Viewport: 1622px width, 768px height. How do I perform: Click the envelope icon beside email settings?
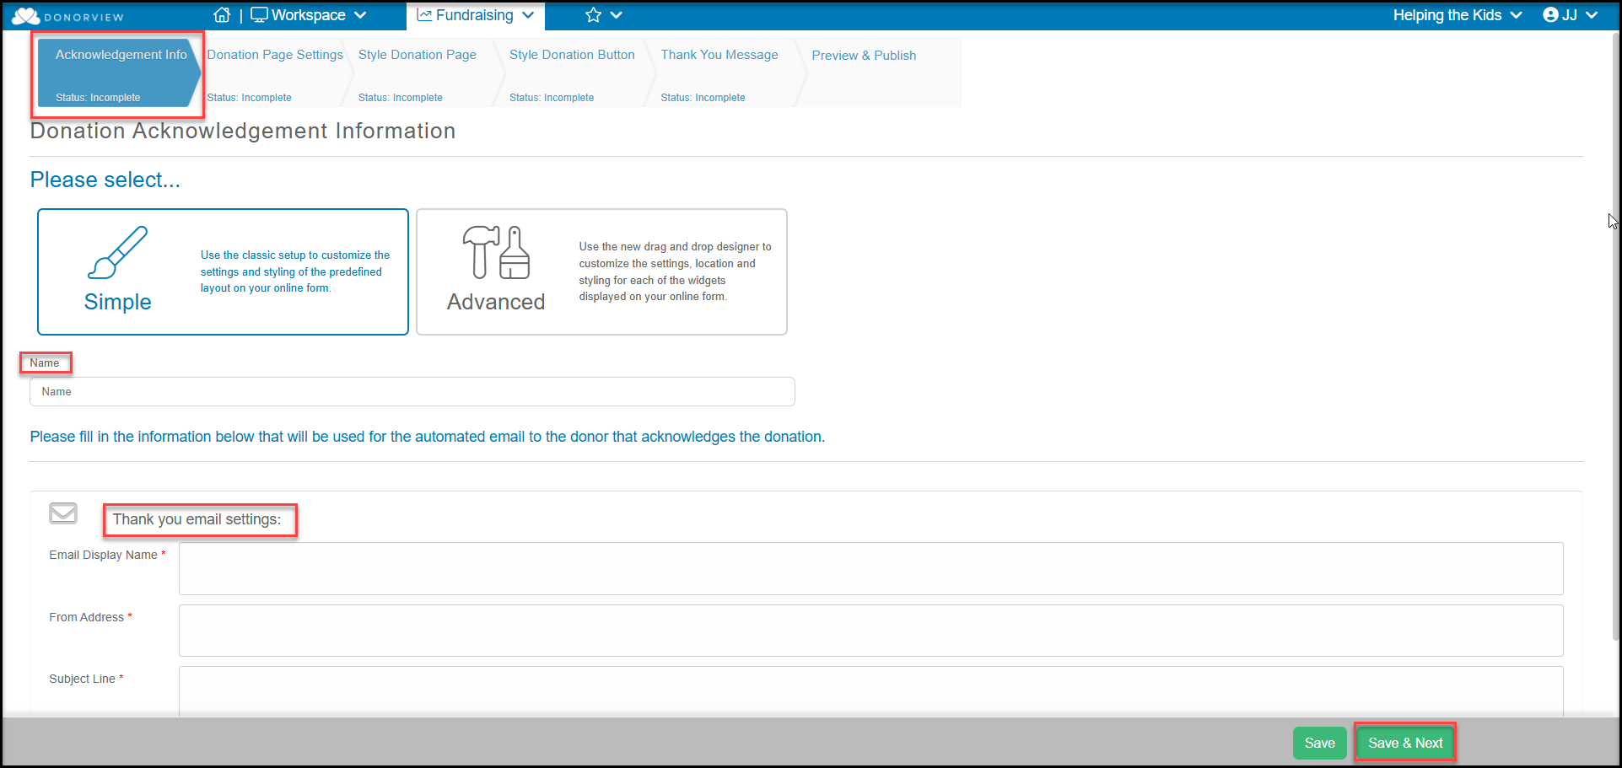pos(63,513)
